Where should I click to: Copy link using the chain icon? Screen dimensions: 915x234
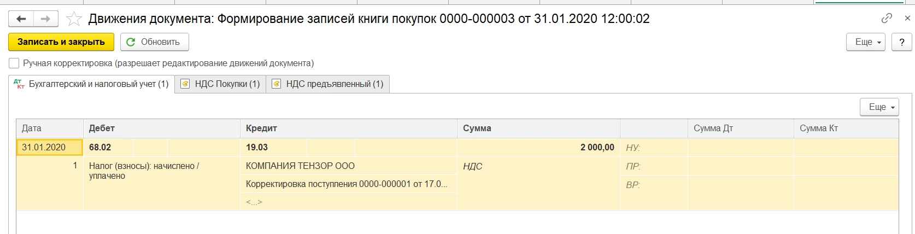(887, 18)
